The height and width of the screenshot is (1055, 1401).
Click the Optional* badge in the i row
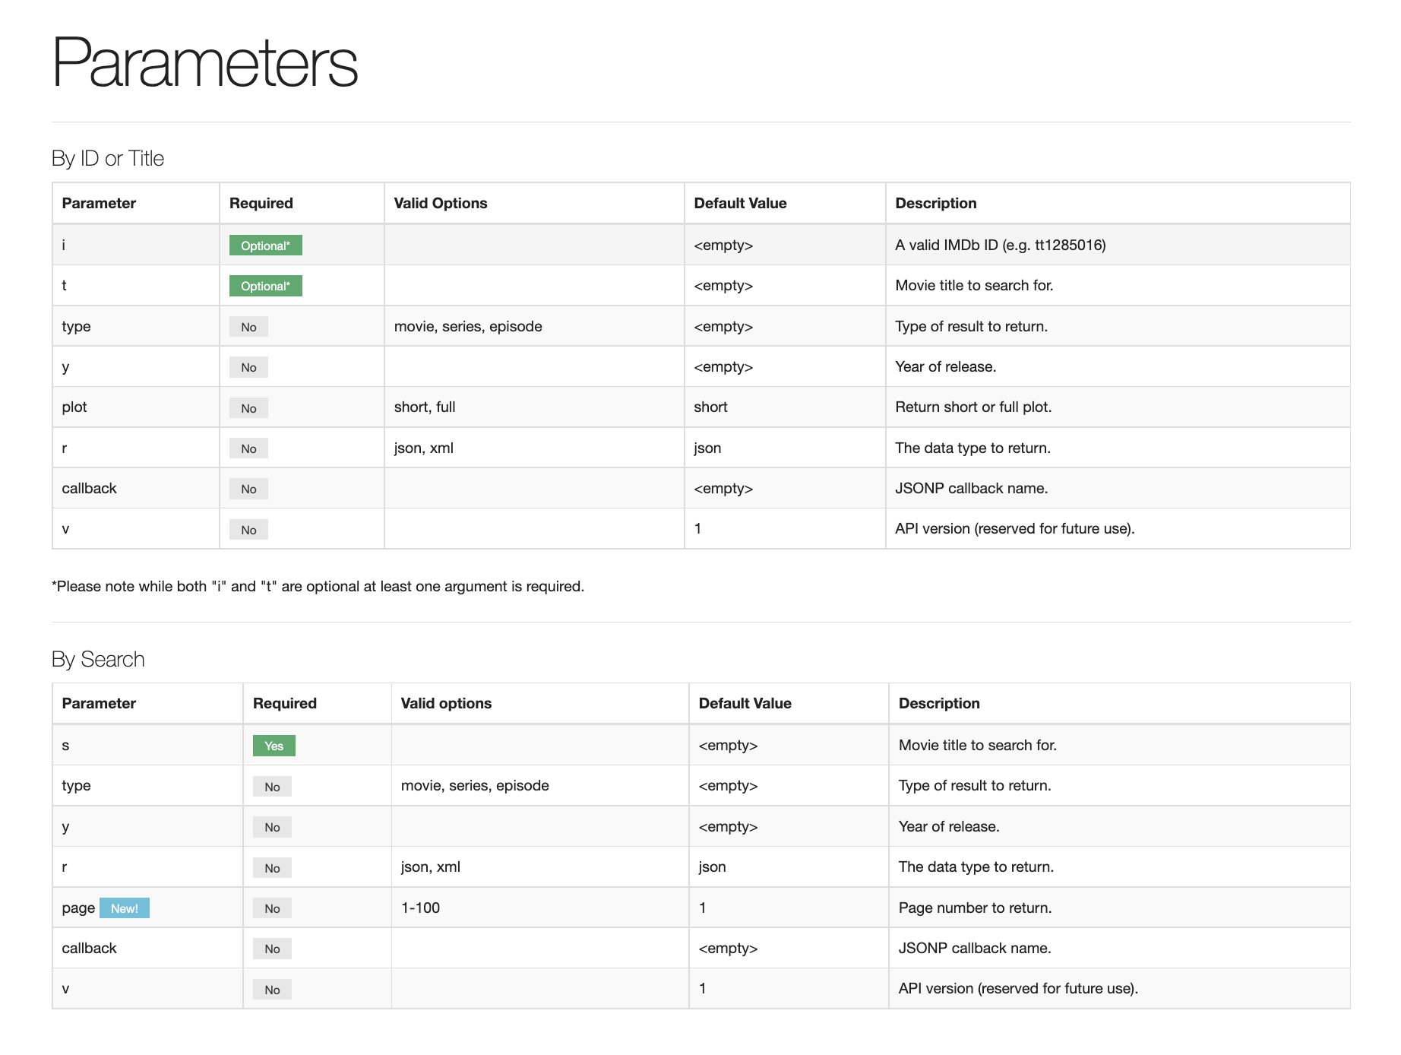265,246
